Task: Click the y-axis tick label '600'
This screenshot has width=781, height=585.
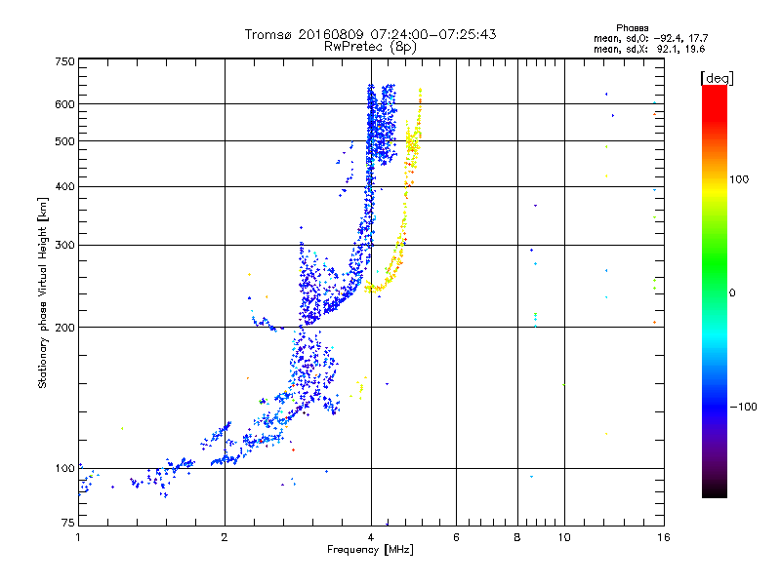Action: pos(64,104)
